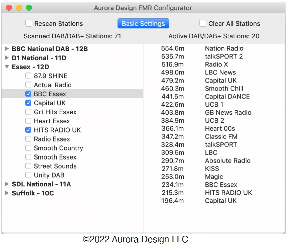This screenshot has height=247, width=288.
Task: Select Magic in the active list
Action: coord(214,177)
